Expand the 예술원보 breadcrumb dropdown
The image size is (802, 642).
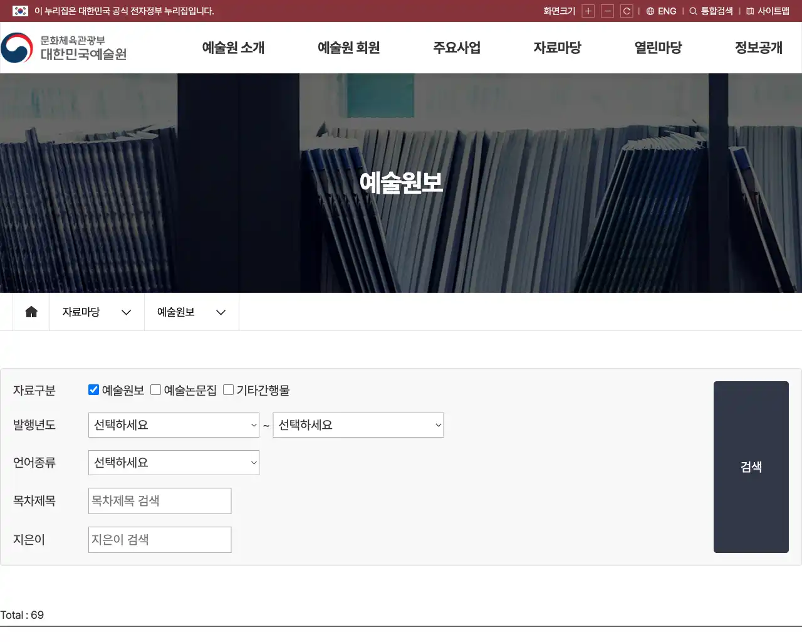(192, 312)
